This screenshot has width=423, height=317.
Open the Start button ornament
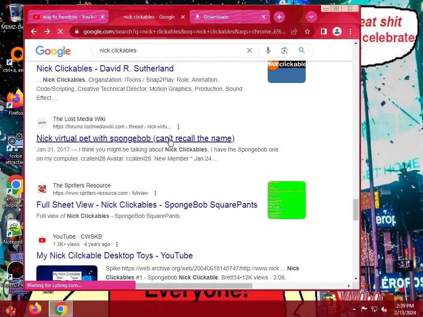(x=11, y=310)
